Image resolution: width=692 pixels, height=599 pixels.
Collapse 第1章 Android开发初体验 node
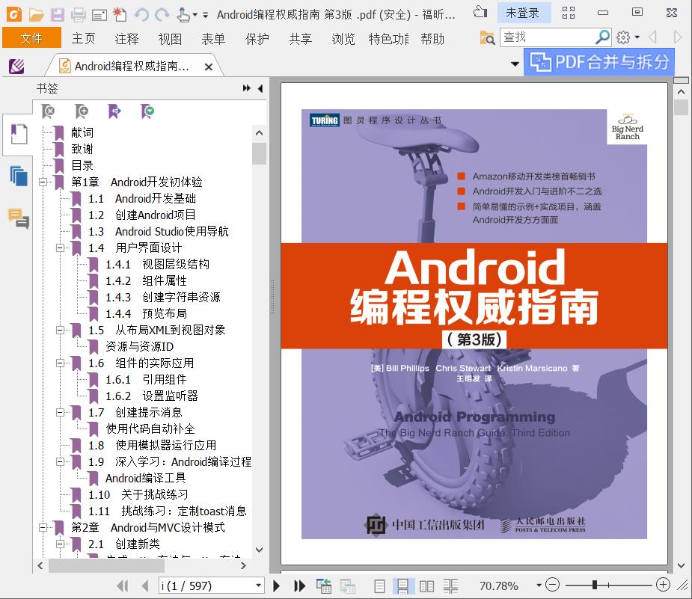click(x=43, y=182)
